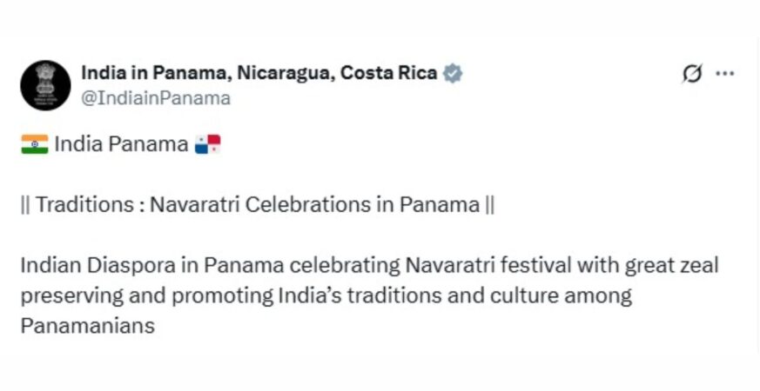Open the "India in Panama" account name

coord(153,74)
